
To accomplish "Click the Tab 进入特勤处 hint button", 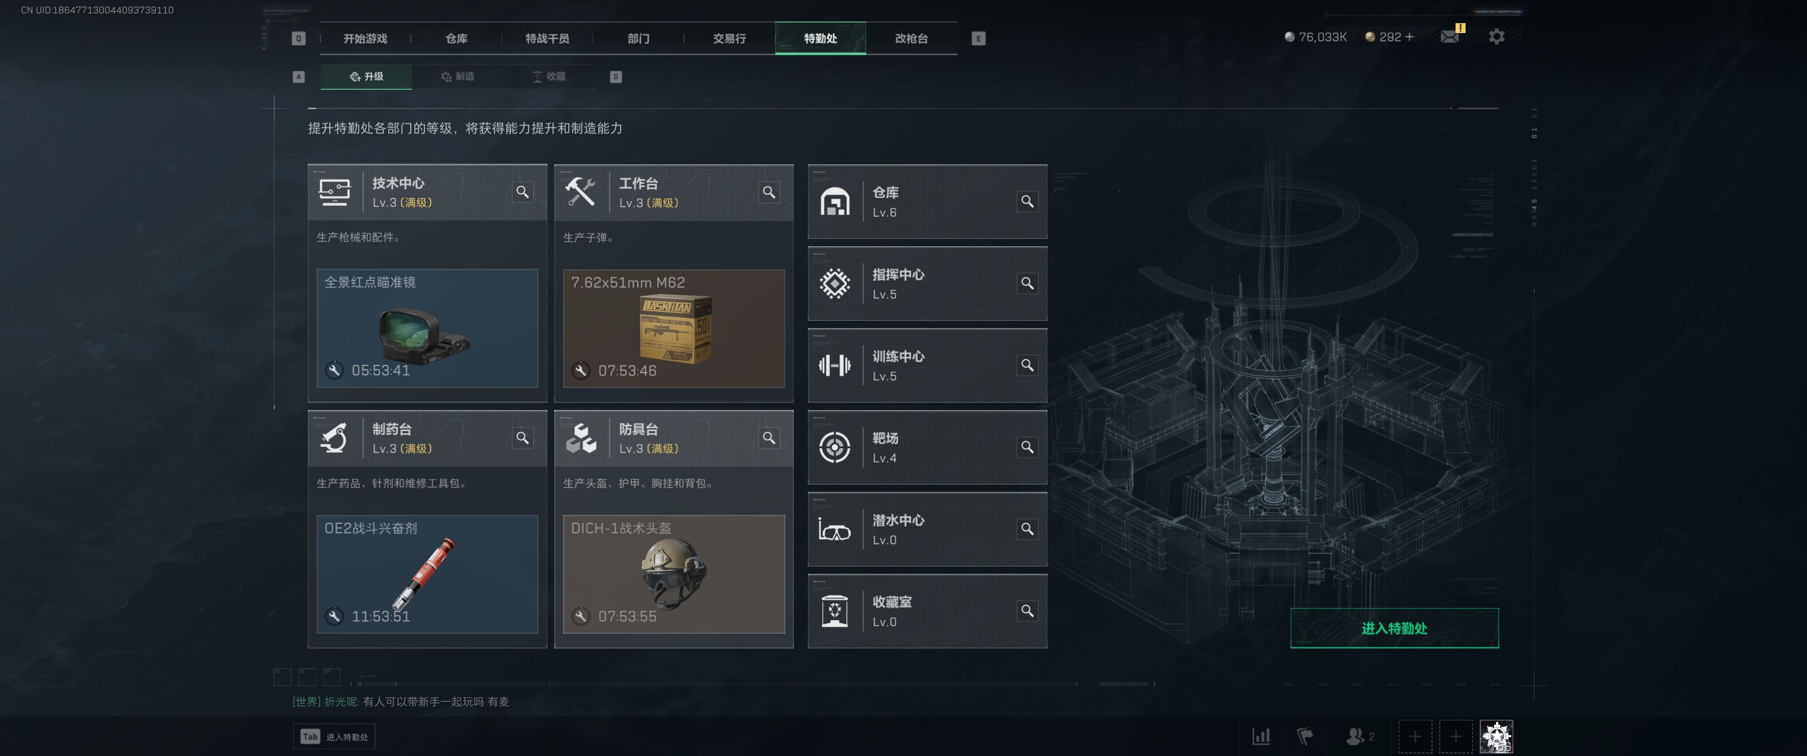I will click(334, 737).
